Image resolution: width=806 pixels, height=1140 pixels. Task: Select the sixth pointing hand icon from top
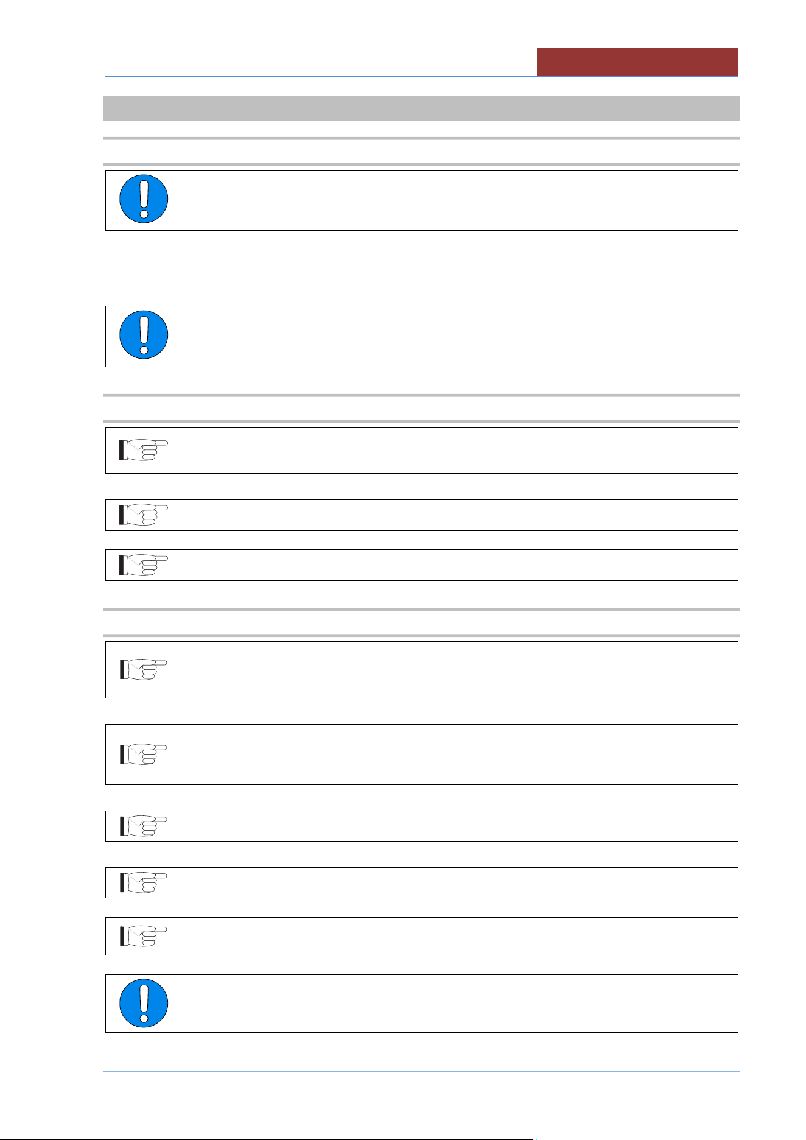click(143, 826)
